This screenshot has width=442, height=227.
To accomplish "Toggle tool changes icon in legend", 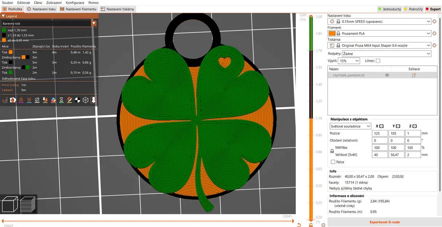I will click(45, 100).
